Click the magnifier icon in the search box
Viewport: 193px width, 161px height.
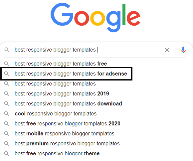pyautogui.click(x=7, y=50)
